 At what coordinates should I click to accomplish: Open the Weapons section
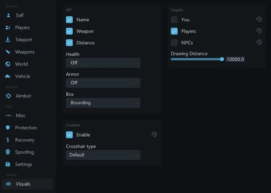click(25, 52)
